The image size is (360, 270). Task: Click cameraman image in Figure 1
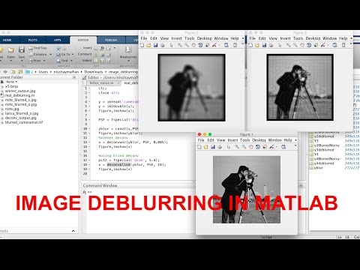(247, 190)
